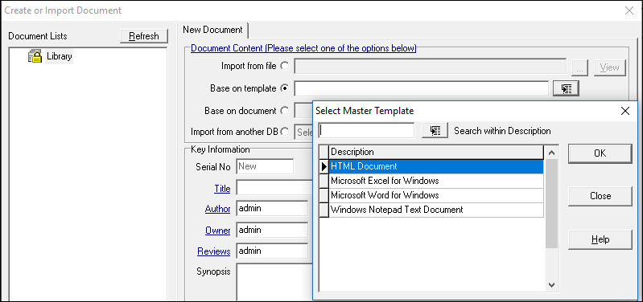Select the Library tree item
This screenshot has height=302, width=643.
coord(59,56)
